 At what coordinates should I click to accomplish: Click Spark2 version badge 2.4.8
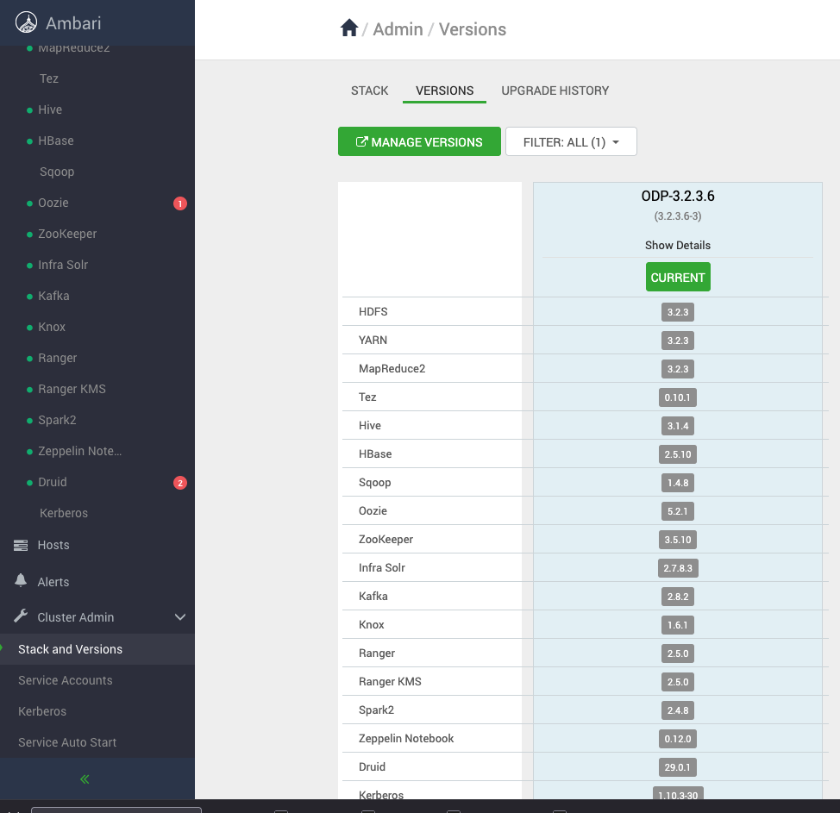(x=678, y=710)
